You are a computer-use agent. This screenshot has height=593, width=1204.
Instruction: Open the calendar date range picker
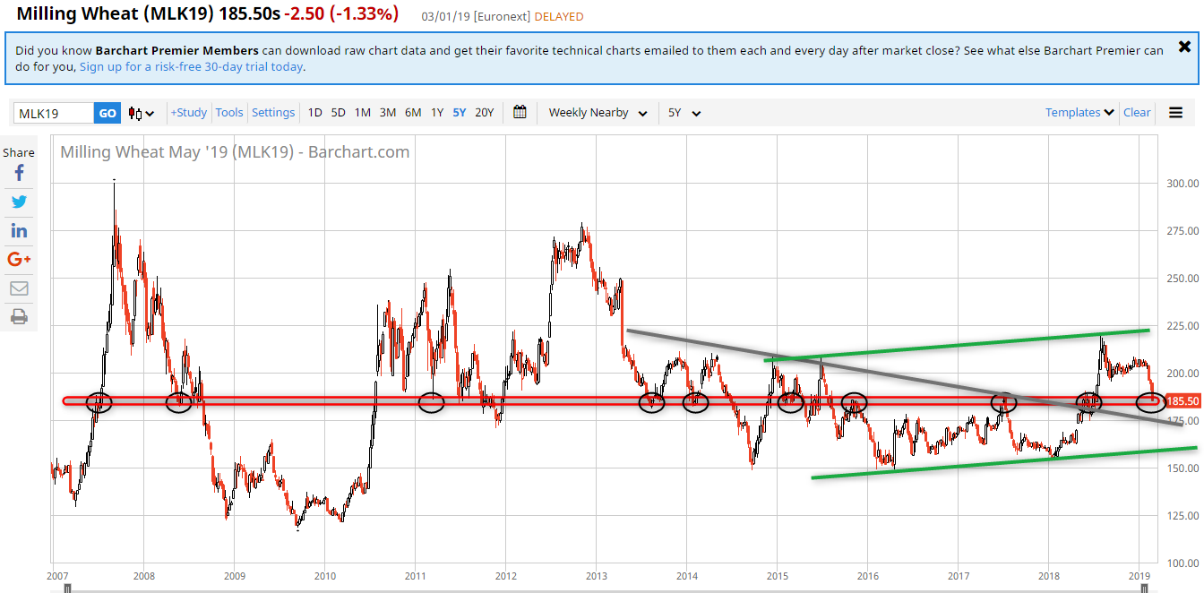coord(520,112)
